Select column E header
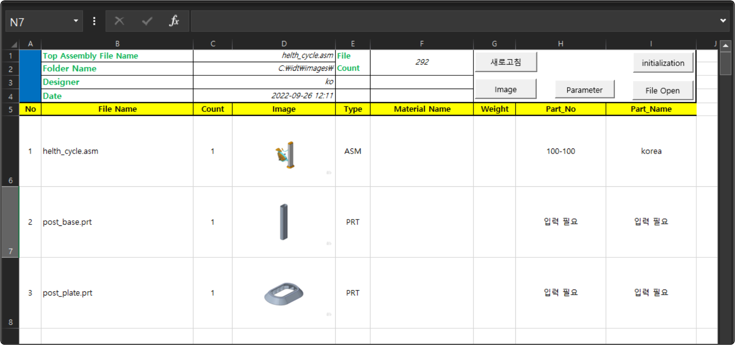The width and height of the screenshot is (735, 345). [x=353, y=44]
